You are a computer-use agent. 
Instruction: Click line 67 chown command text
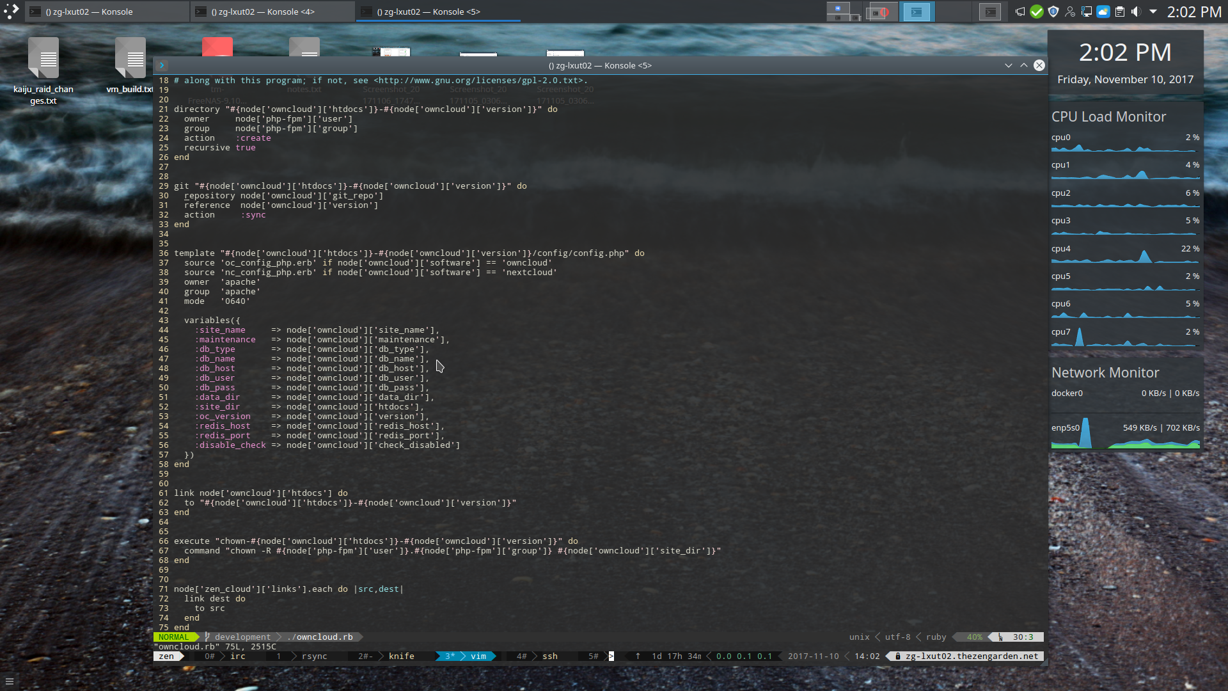[452, 551]
